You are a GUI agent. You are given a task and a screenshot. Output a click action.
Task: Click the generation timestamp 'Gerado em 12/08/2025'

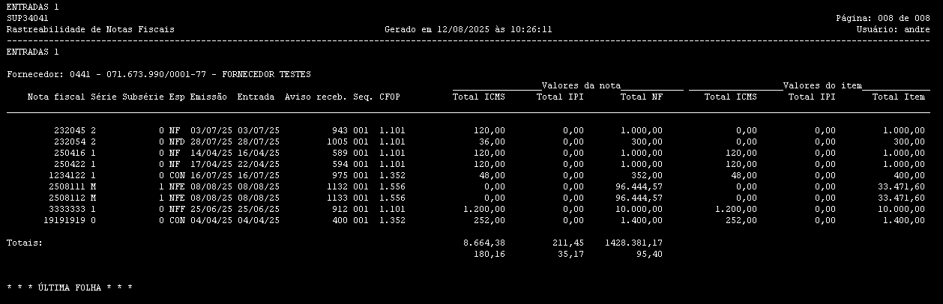tap(469, 29)
